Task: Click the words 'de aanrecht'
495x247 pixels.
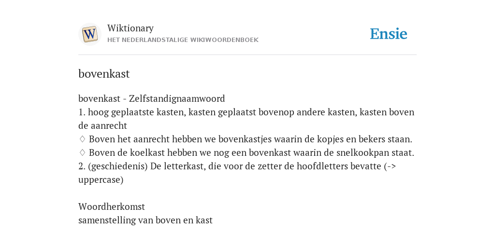Action: [102, 126]
